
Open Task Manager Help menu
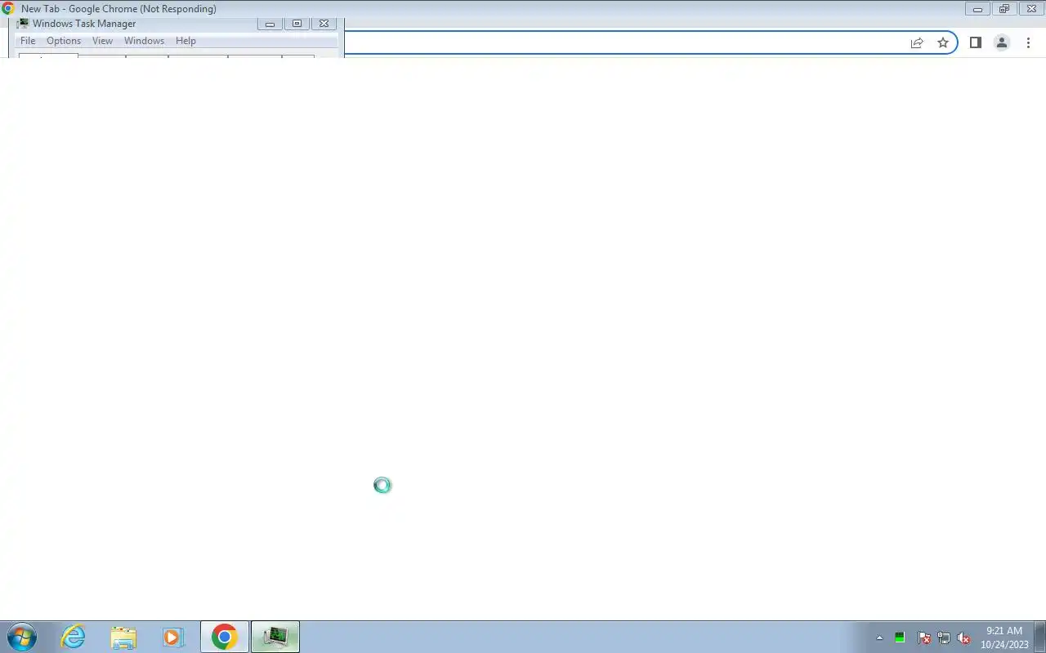(x=186, y=41)
